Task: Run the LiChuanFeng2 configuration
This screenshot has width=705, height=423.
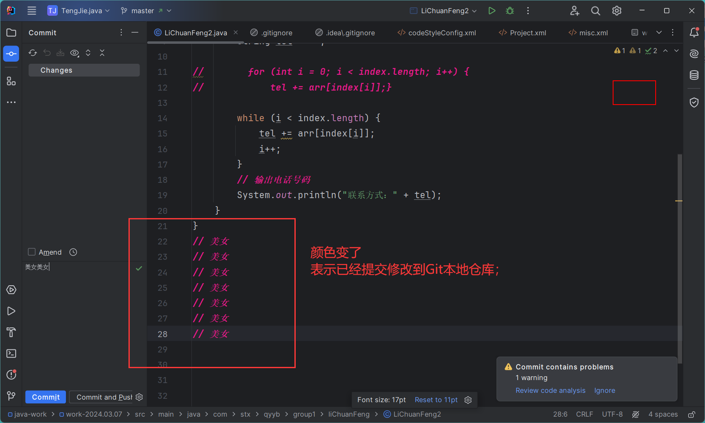Action: click(492, 11)
